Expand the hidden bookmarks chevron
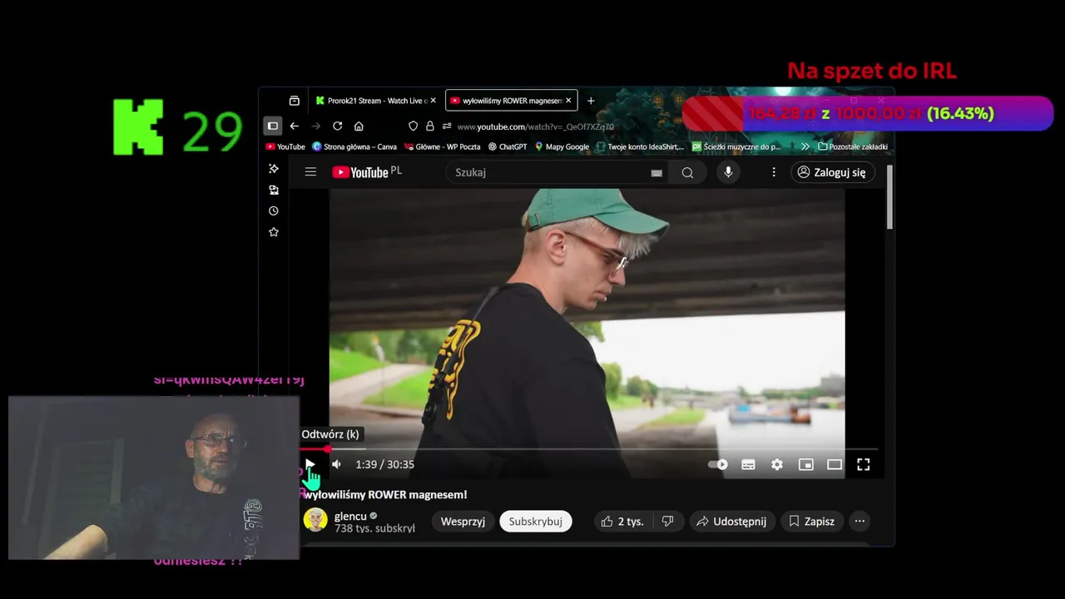This screenshot has height=599, width=1065. point(805,146)
